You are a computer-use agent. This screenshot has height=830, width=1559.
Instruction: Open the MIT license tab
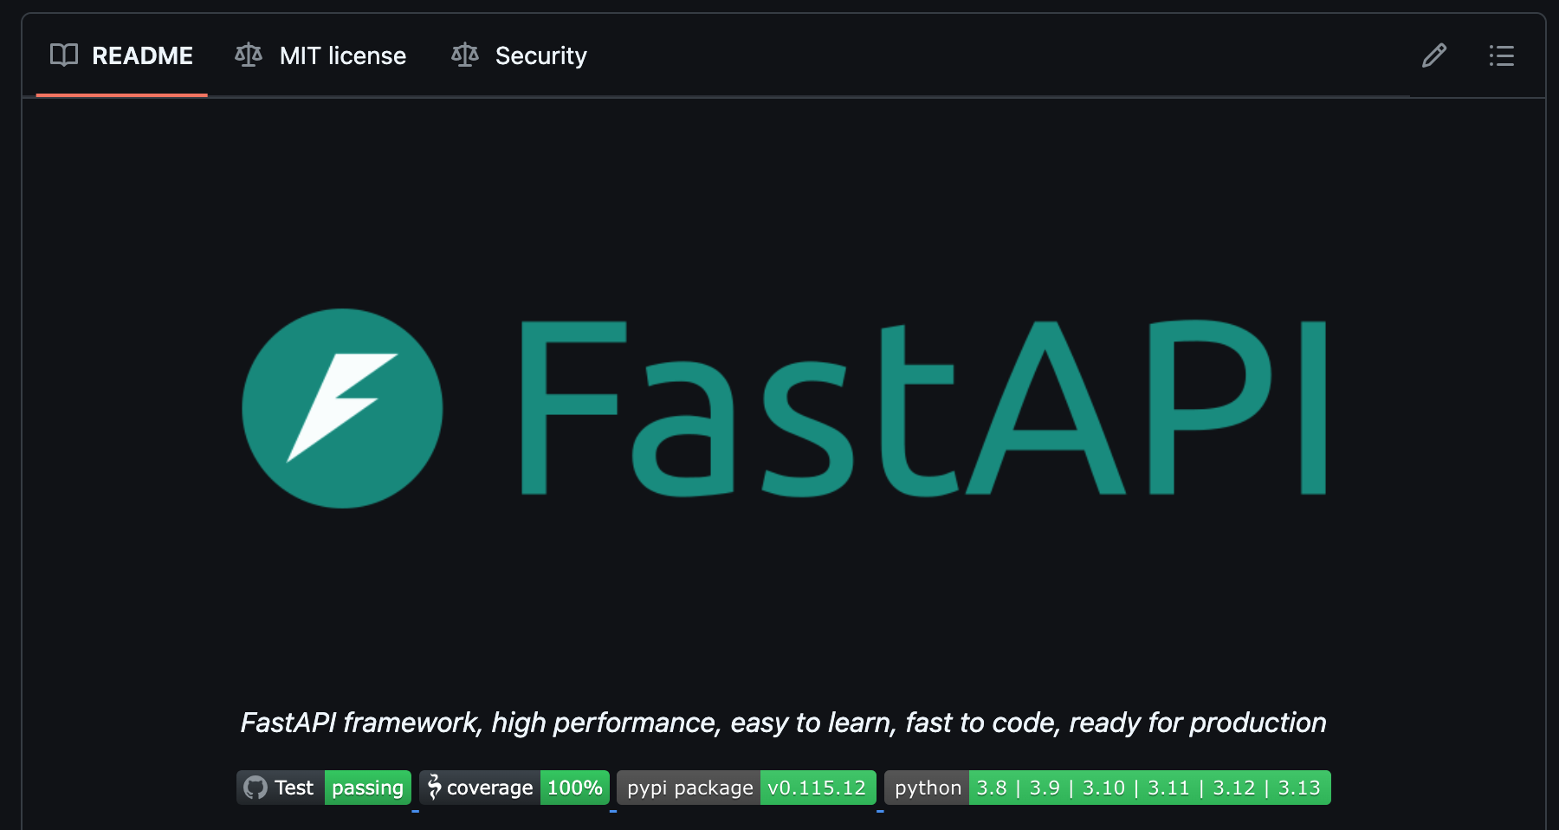click(342, 55)
